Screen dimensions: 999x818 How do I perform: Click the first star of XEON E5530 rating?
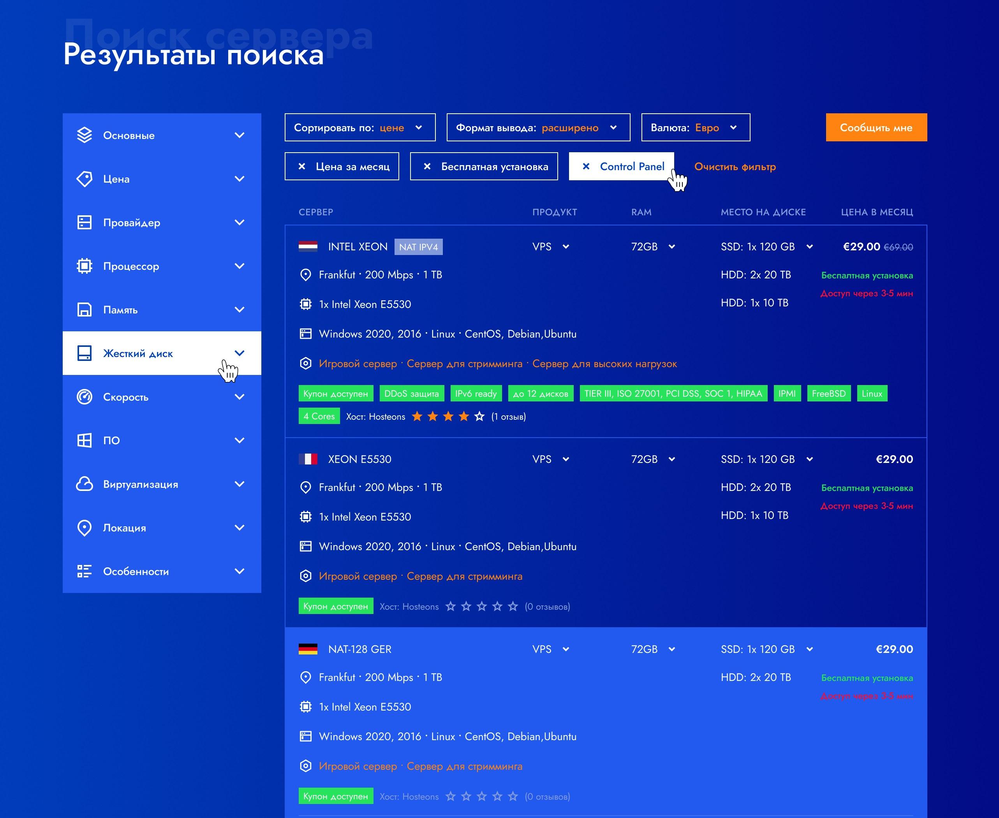[x=451, y=606]
